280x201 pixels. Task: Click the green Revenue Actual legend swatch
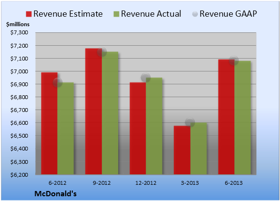[116, 14]
